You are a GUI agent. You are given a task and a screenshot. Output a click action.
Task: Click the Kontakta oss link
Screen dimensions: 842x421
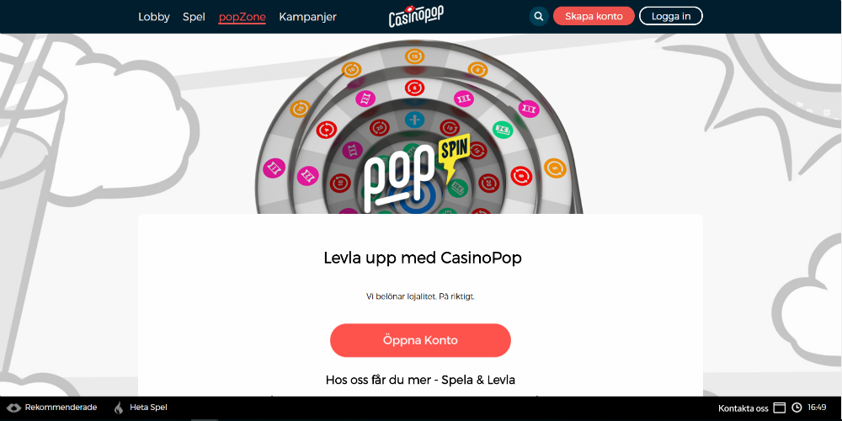point(743,408)
